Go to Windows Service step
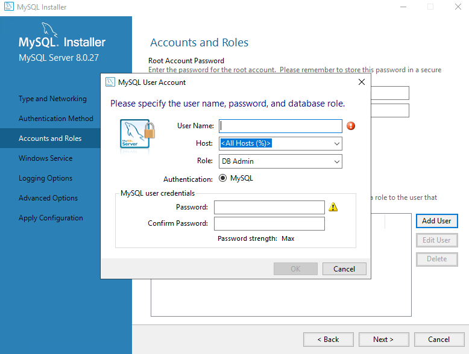Screen dimensions: 469x354 pyautogui.click(x=45, y=158)
